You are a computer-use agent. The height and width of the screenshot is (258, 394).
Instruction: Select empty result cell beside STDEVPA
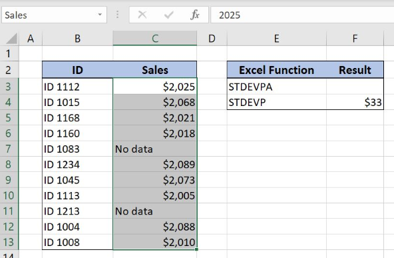click(x=355, y=87)
